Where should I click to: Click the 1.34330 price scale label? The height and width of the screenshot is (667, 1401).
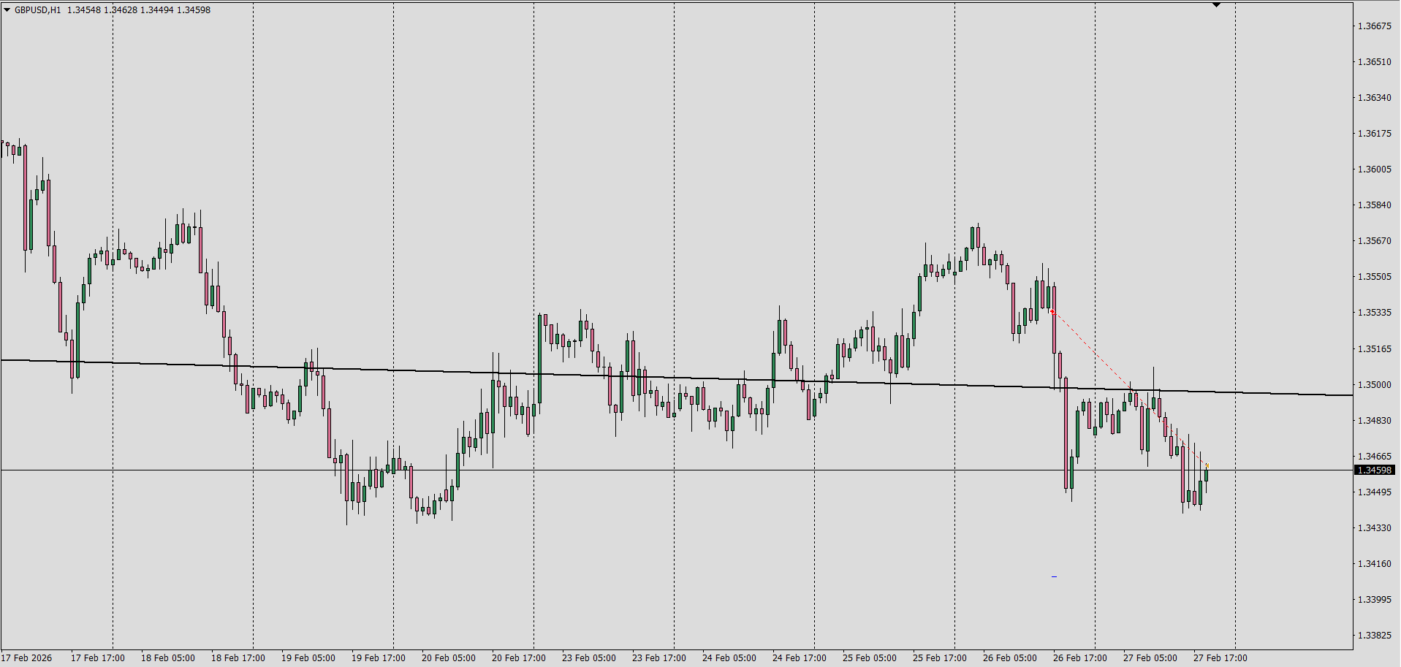[x=1375, y=528]
